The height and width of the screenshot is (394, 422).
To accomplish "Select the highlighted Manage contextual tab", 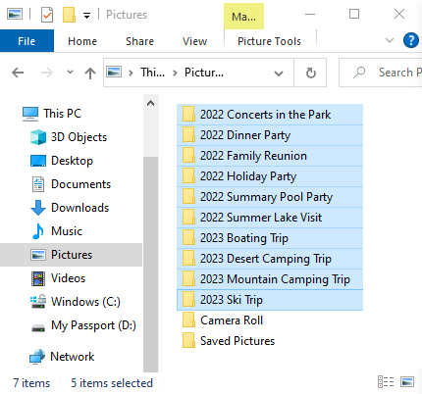I will point(243,17).
